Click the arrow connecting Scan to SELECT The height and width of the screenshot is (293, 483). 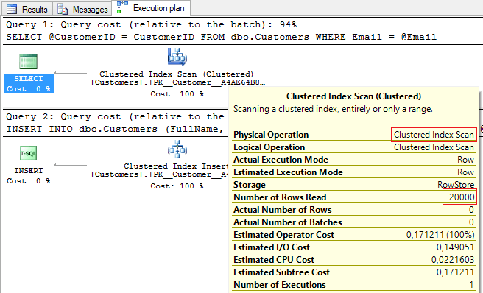tap(71, 74)
